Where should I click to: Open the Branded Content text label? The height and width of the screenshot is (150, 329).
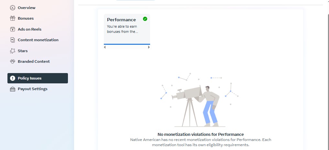pyautogui.click(x=34, y=61)
